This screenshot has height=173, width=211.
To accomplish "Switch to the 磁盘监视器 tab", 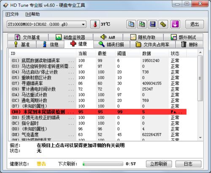I will (70, 37).
